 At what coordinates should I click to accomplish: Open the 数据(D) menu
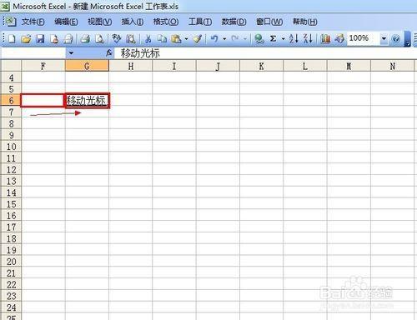(234, 22)
